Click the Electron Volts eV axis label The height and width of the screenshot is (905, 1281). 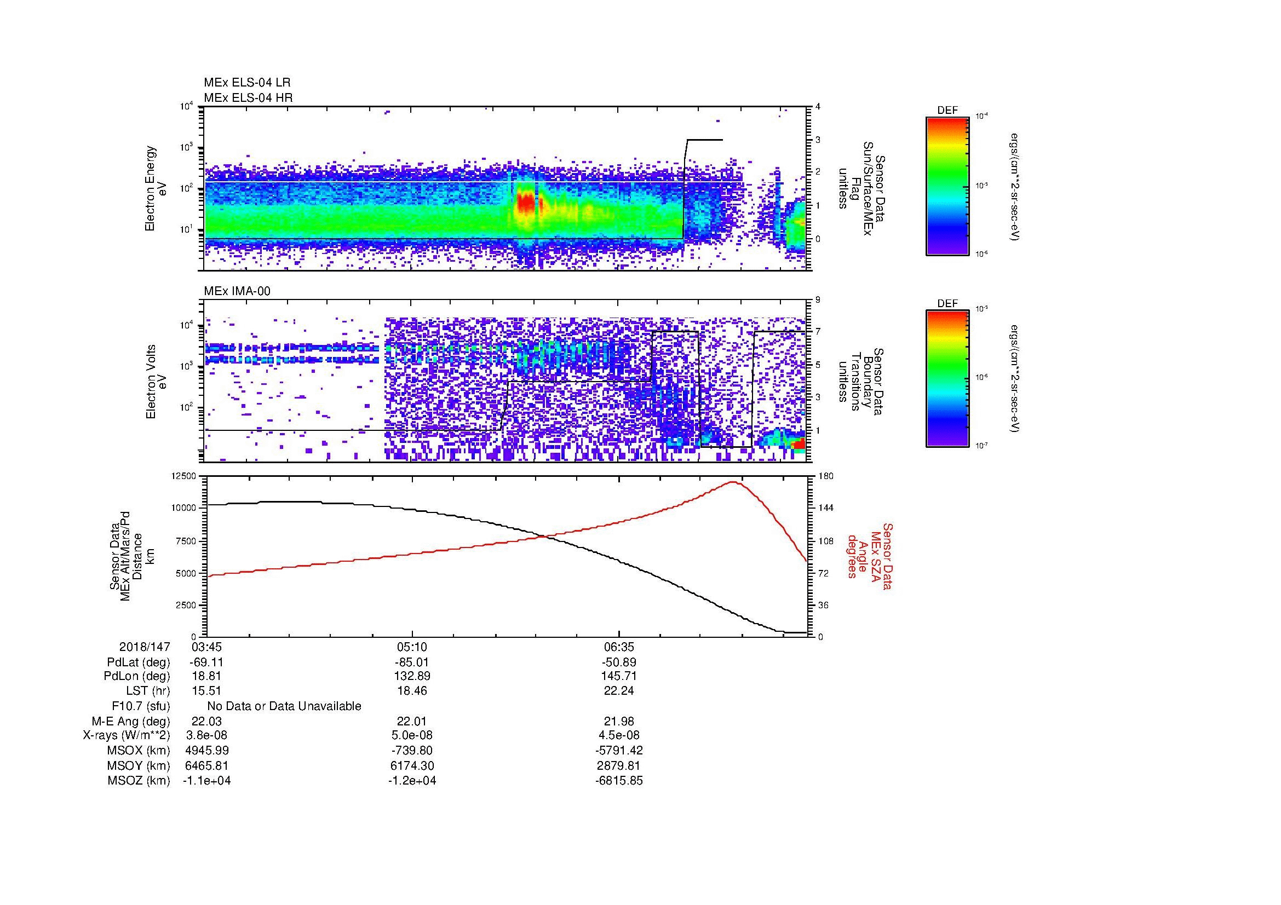coord(156,382)
